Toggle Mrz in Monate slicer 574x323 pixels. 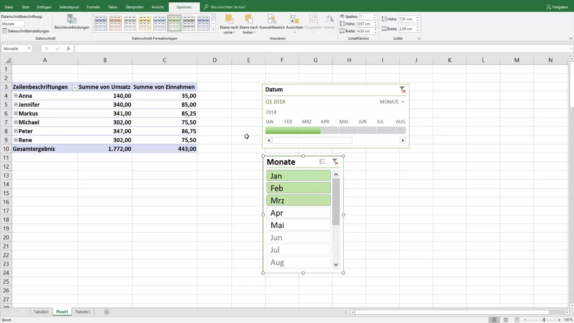(298, 200)
